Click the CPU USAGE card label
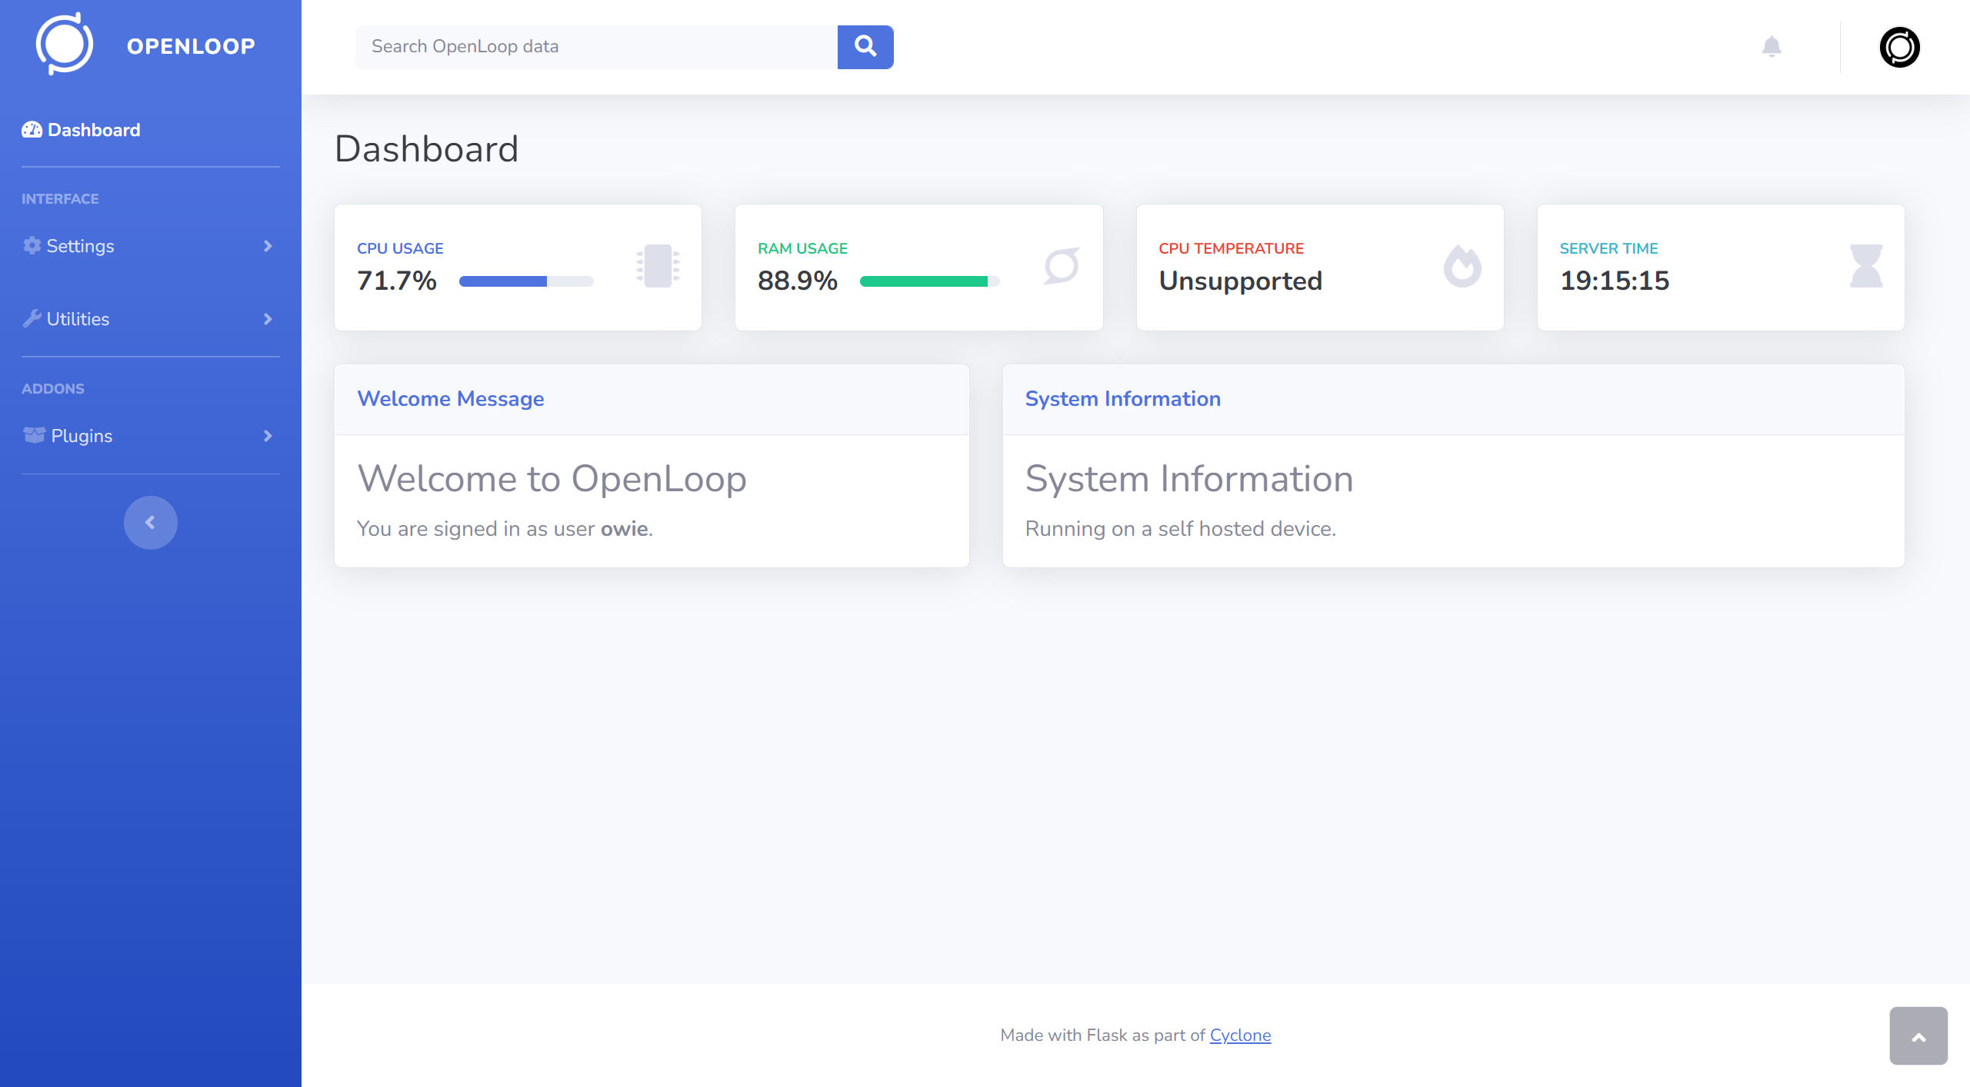The image size is (1970, 1087). click(x=400, y=248)
